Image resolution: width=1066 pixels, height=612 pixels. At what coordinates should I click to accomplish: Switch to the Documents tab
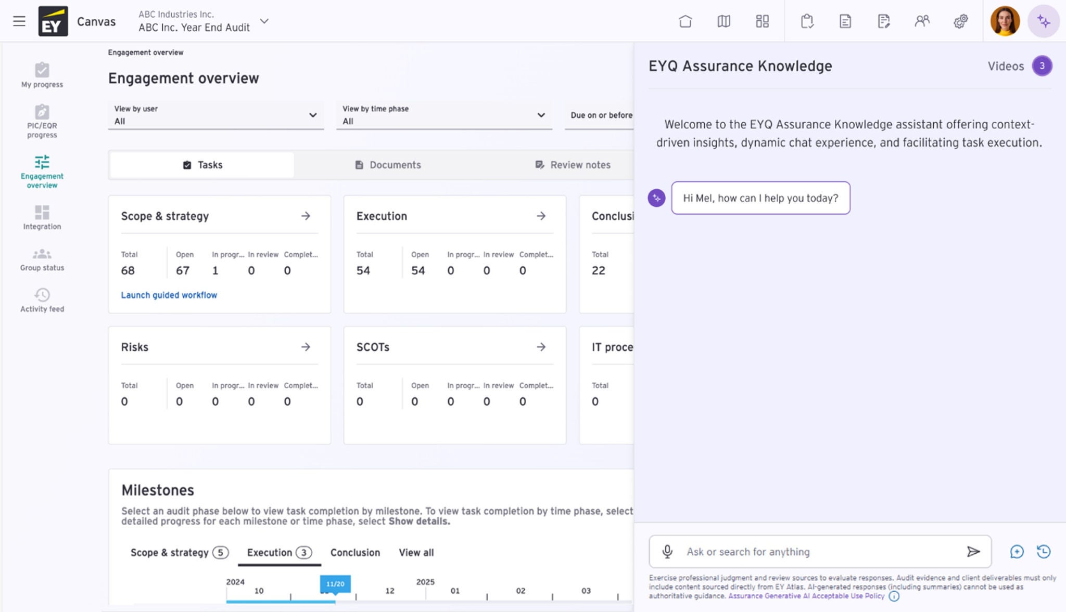coord(388,165)
